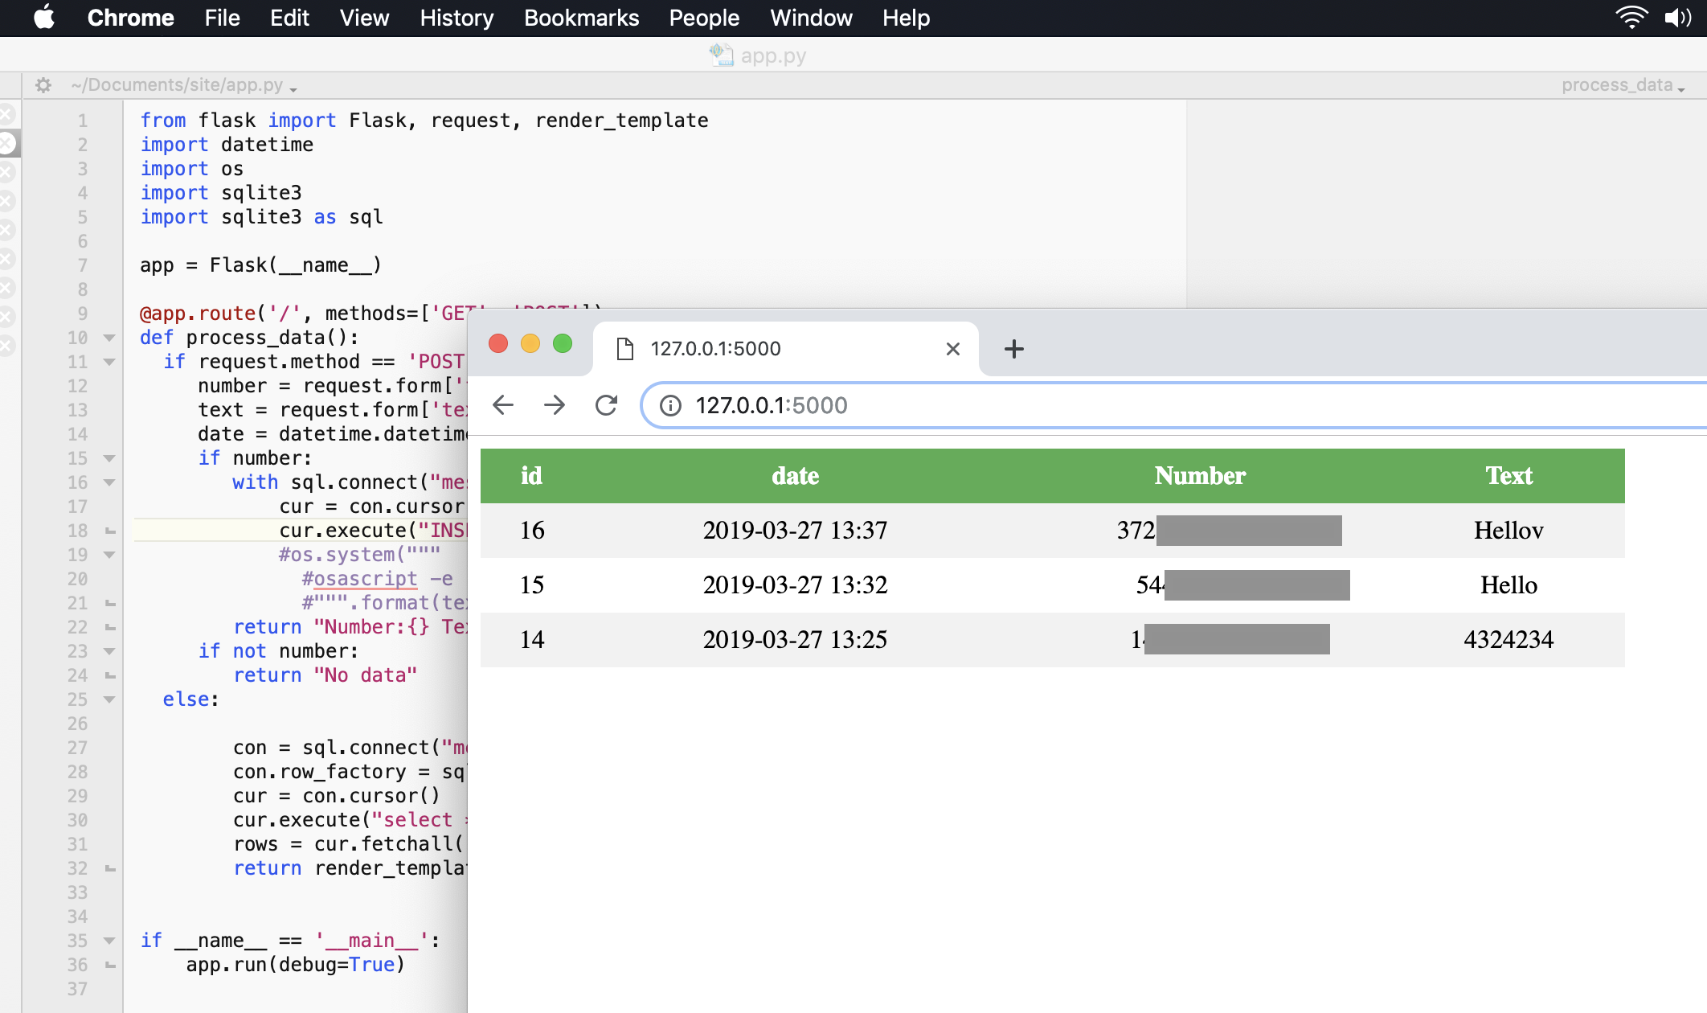Open the Edit menu
Image resolution: width=1707 pixels, height=1013 pixels.
click(289, 18)
